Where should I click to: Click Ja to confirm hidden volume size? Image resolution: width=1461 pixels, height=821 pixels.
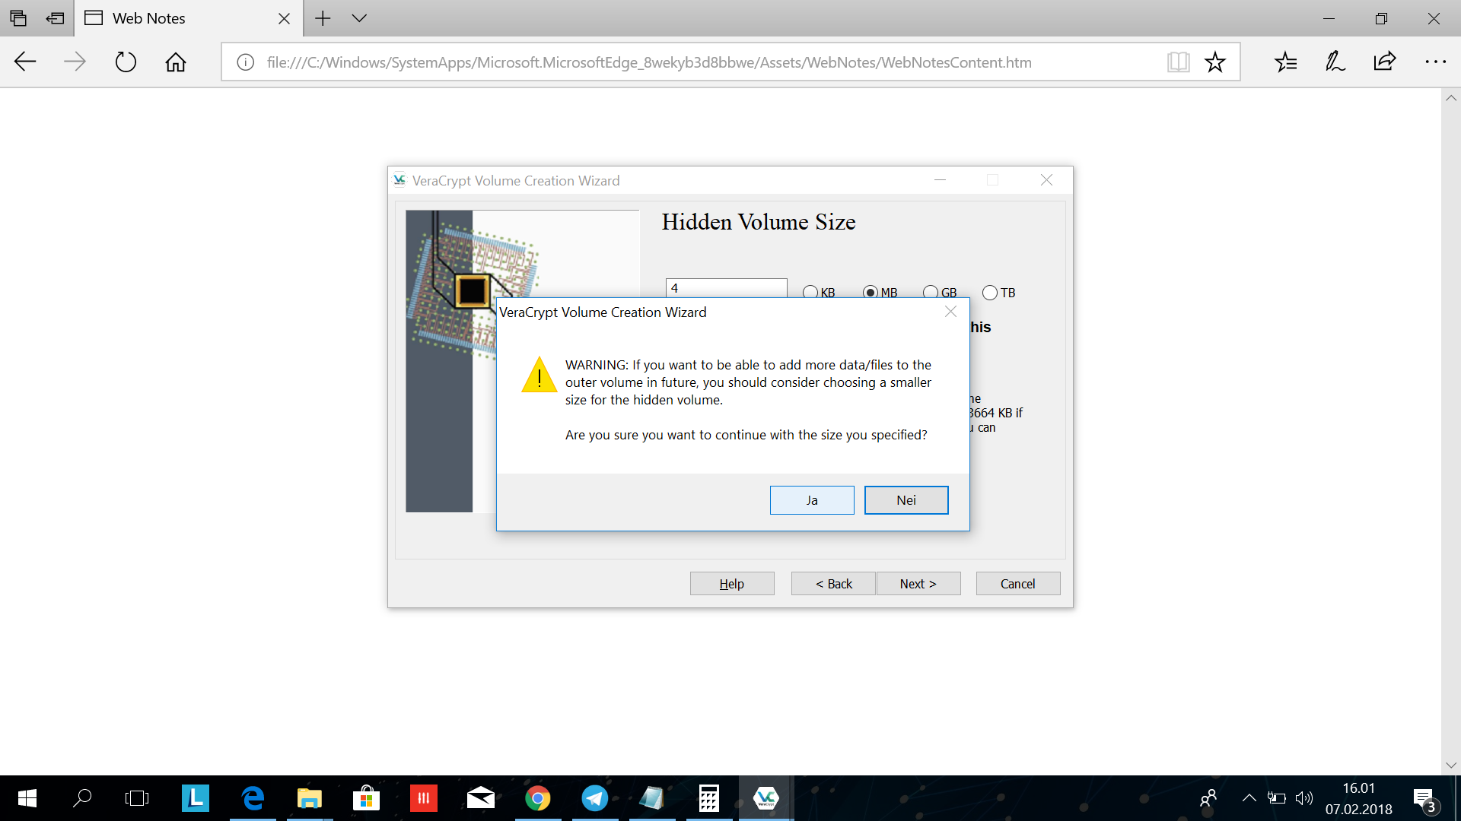click(812, 500)
